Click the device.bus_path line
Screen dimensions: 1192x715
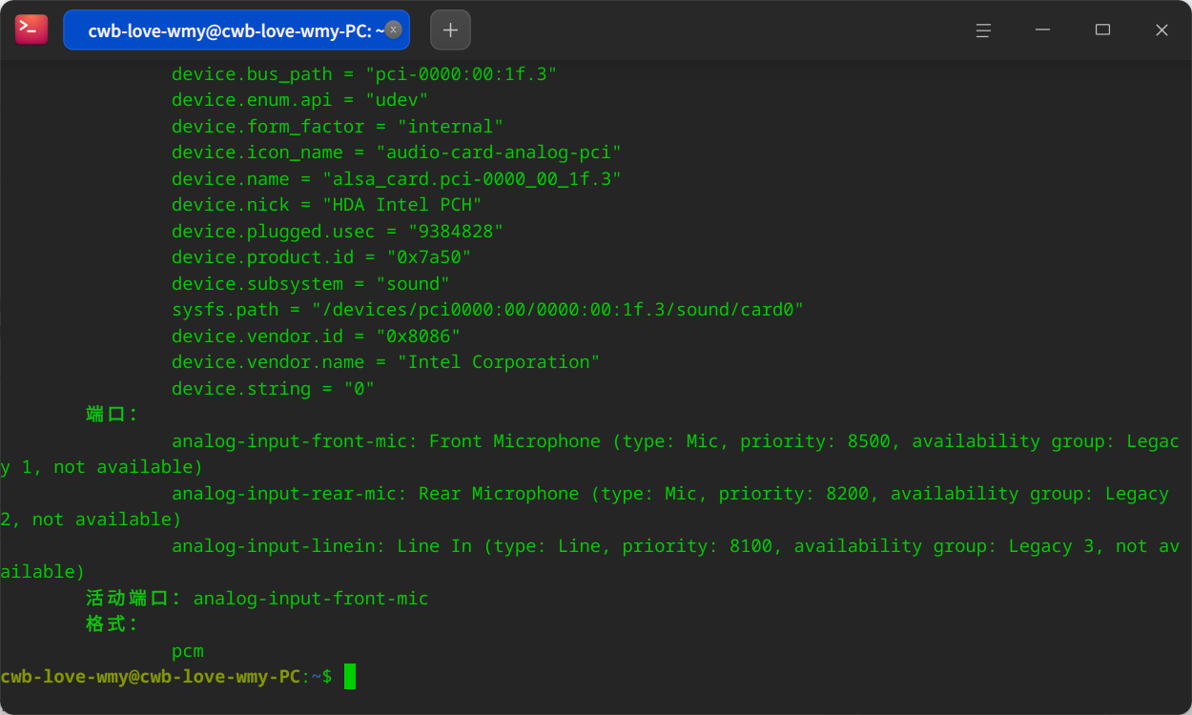364,74
